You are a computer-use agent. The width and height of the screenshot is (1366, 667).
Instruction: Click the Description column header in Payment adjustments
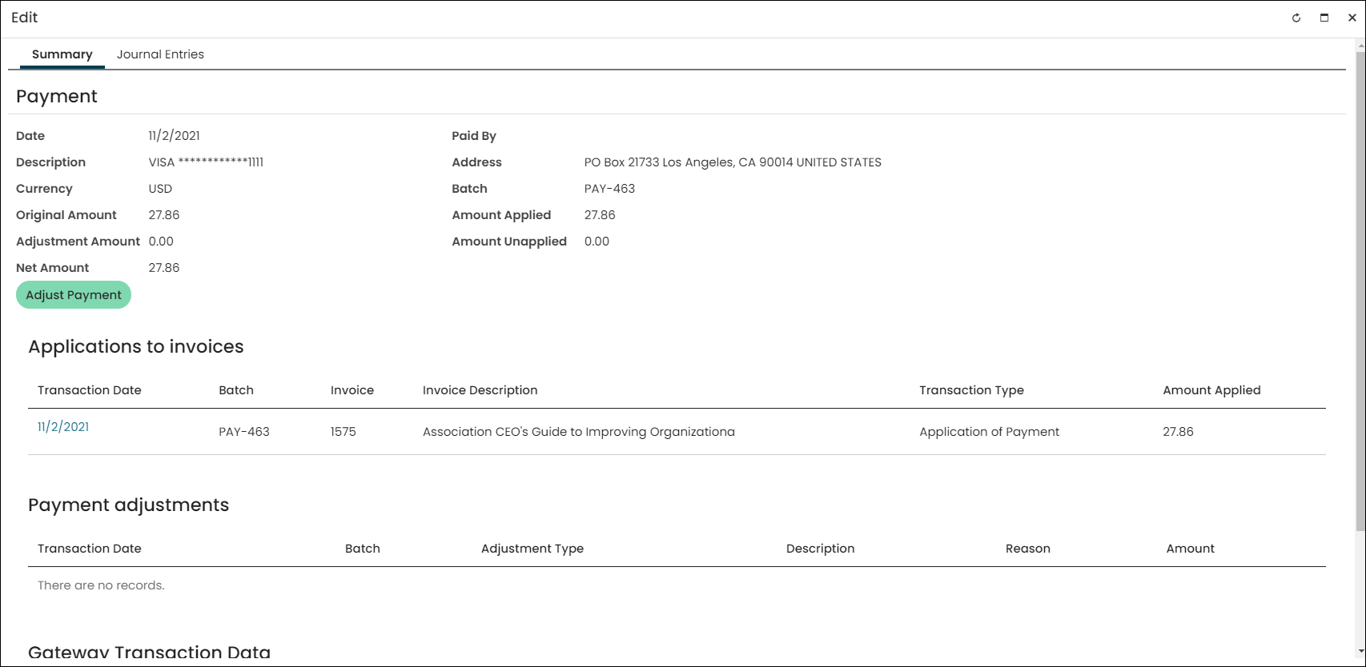pyautogui.click(x=820, y=549)
